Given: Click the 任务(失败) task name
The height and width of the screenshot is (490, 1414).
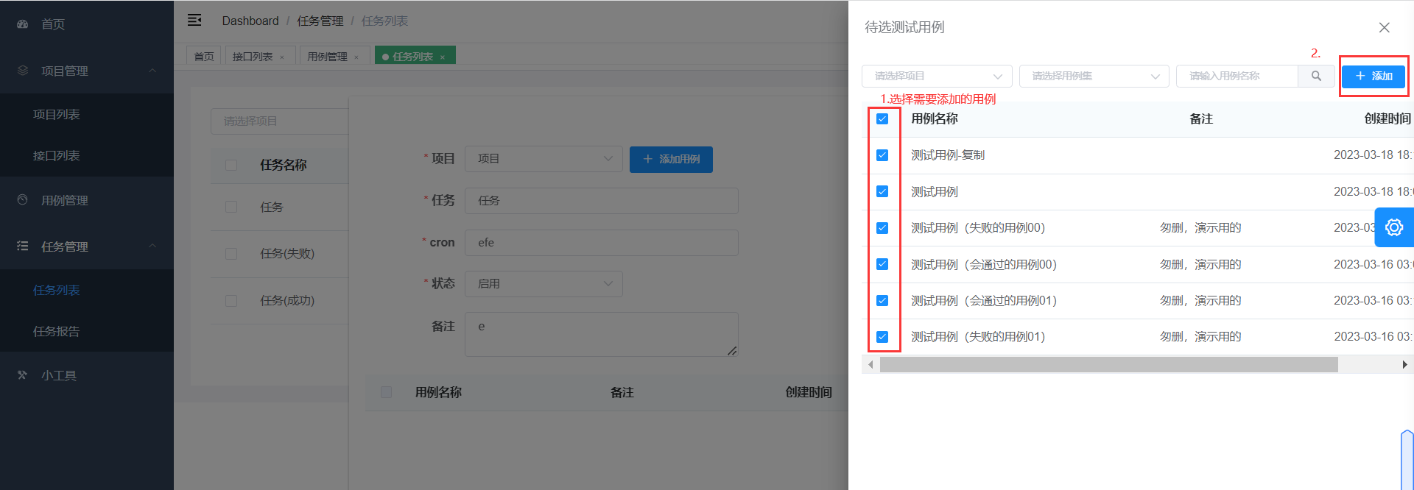Looking at the screenshot, I should [287, 254].
